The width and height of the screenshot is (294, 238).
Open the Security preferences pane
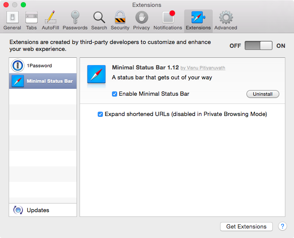click(120, 21)
